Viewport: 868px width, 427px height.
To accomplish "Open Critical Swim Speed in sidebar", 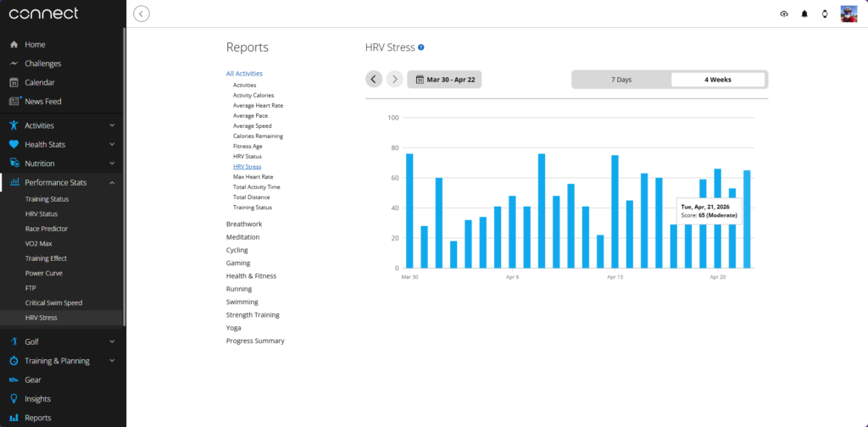I will tap(53, 303).
